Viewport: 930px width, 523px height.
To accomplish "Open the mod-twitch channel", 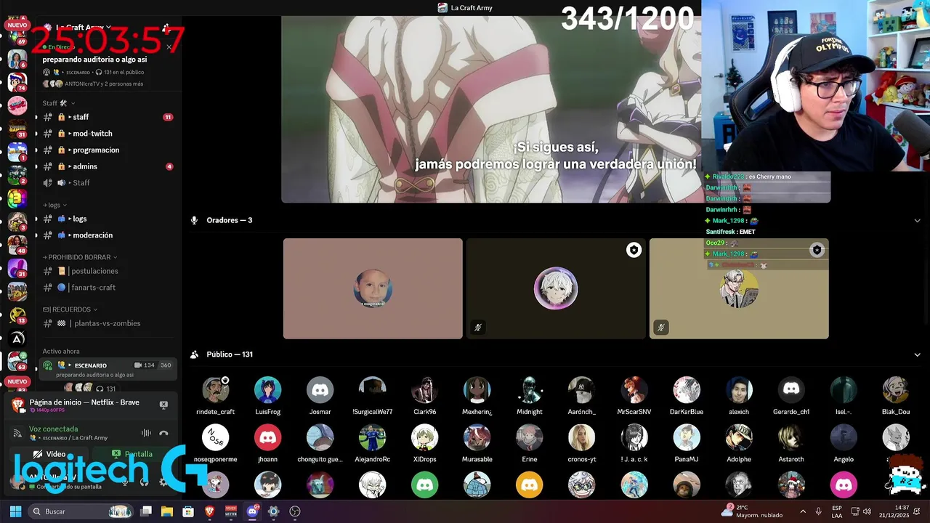I will click(108, 134).
